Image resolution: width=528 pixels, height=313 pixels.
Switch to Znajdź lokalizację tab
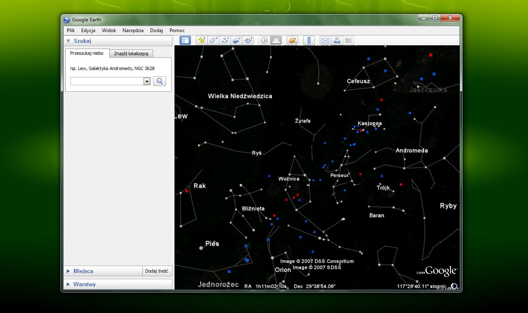tap(131, 54)
